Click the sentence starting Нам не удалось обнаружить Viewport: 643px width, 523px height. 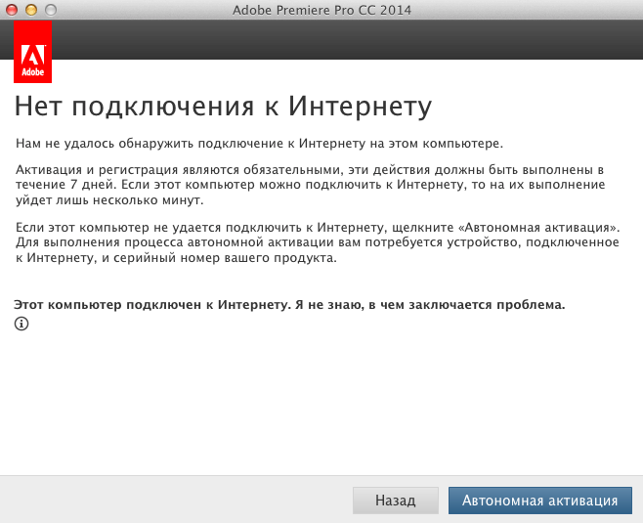(259, 144)
